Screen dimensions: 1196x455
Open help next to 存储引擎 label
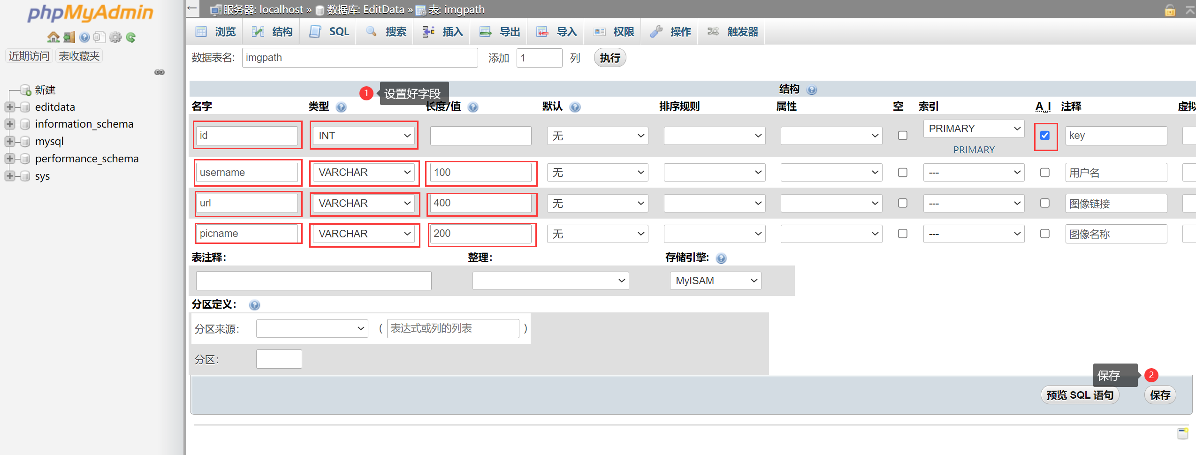tap(721, 258)
